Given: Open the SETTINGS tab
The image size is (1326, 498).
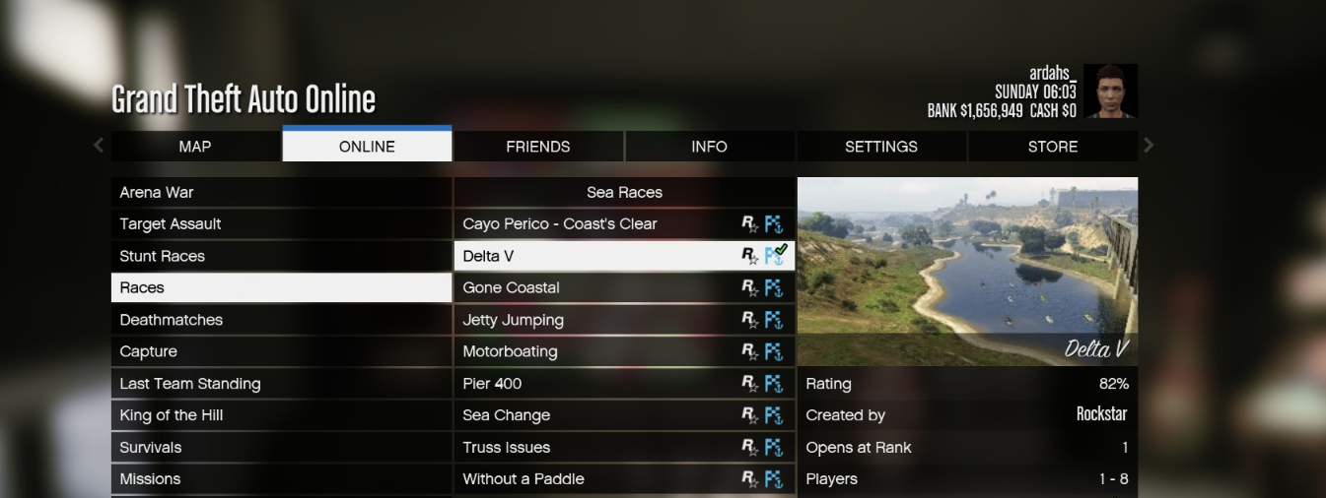Looking at the screenshot, I should [x=881, y=147].
